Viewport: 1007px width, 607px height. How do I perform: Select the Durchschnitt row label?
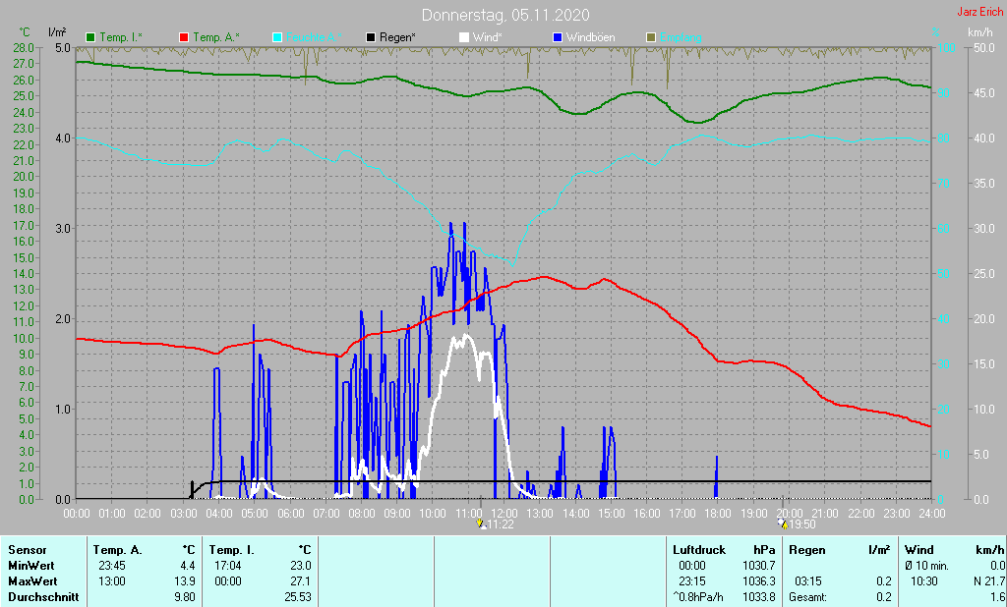(x=38, y=597)
